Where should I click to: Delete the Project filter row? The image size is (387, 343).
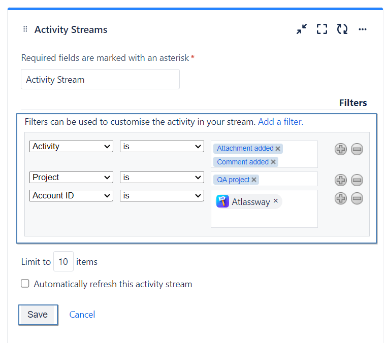[x=357, y=180]
